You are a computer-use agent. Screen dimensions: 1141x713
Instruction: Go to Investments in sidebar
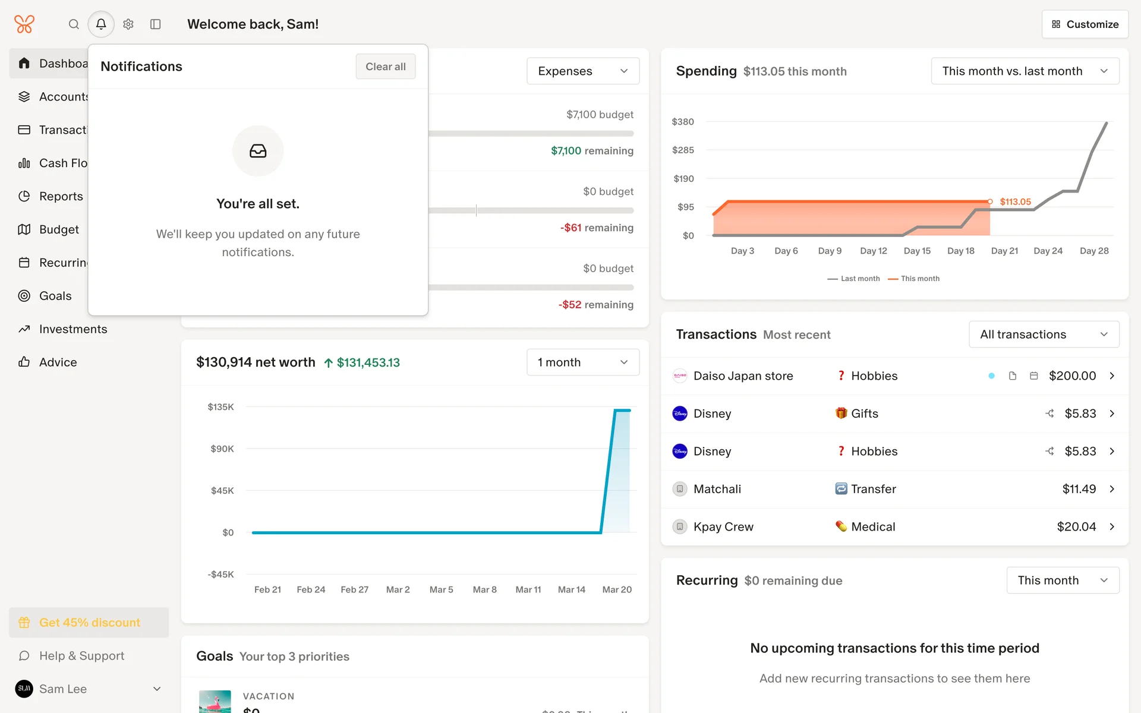[73, 329]
